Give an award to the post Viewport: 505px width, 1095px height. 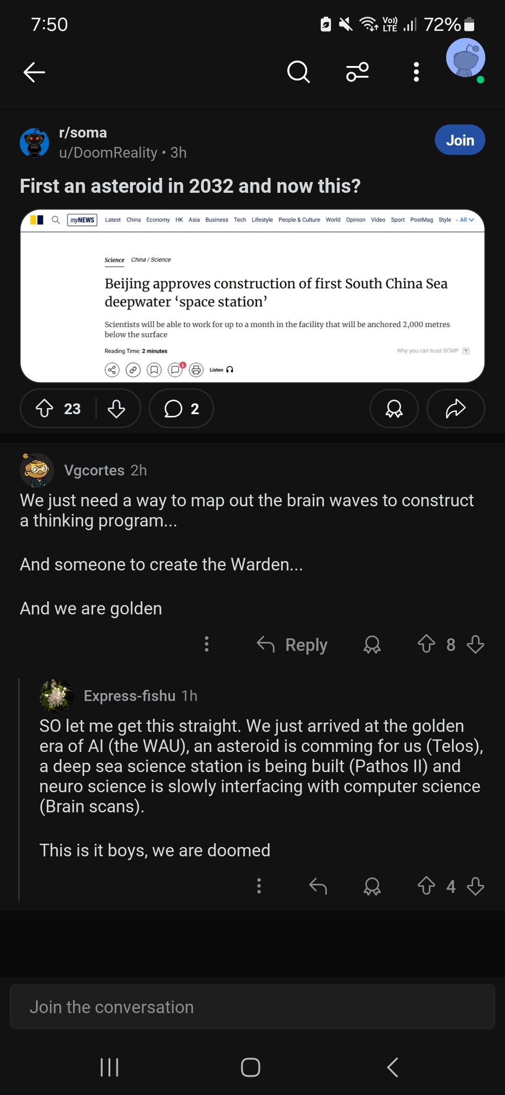[x=394, y=409]
